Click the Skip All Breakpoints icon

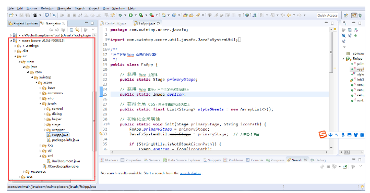[x=54, y=15]
